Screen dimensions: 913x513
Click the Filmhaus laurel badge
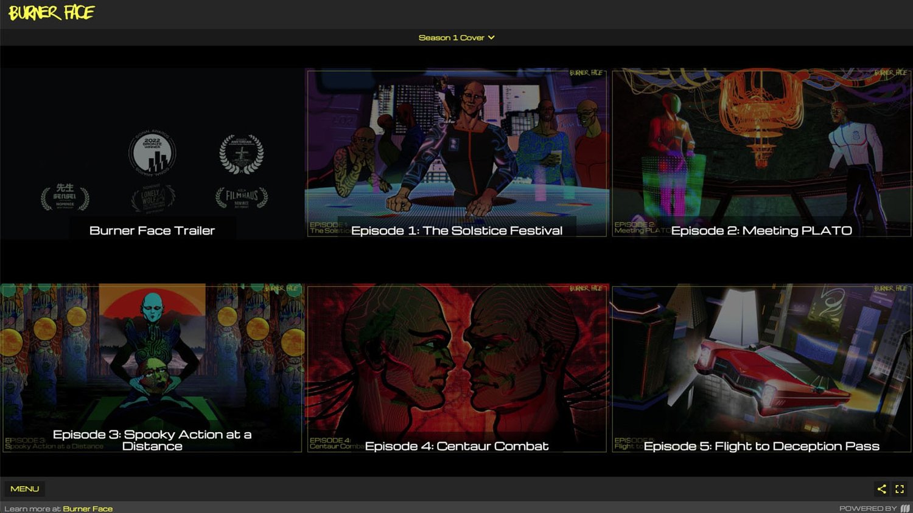click(x=242, y=197)
